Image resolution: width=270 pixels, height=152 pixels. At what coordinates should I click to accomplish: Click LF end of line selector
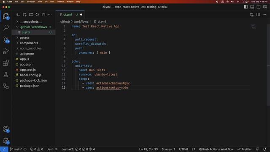[193, 149]
